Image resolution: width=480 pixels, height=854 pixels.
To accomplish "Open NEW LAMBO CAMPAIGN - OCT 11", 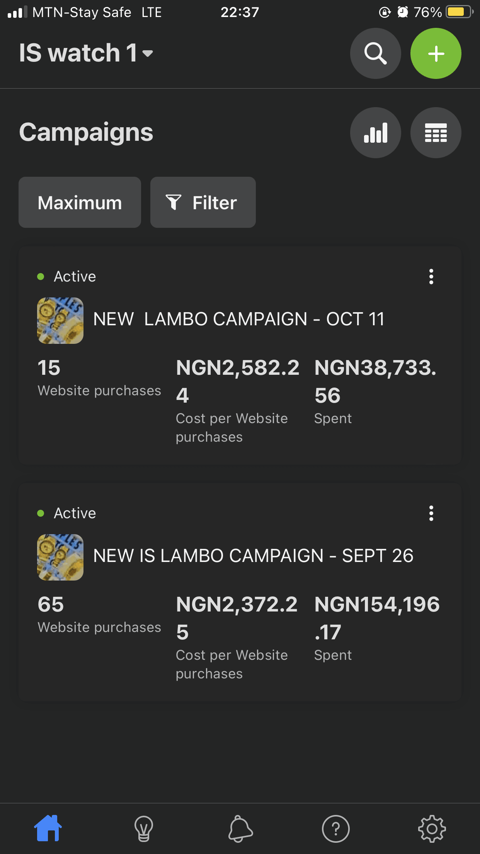I will (239, 319).
